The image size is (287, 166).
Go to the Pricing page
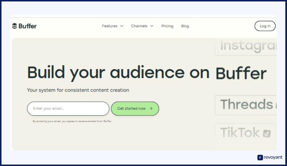click(x=167, y=26)
